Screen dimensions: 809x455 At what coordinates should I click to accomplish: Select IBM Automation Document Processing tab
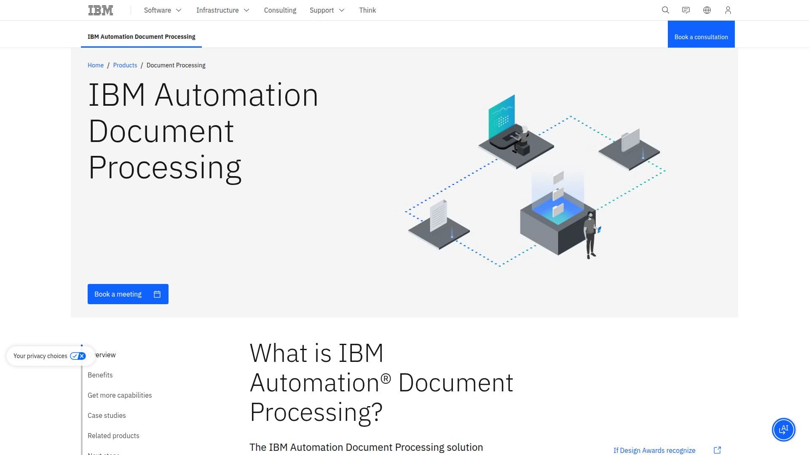pyautogui.click(x=141, y=37)
